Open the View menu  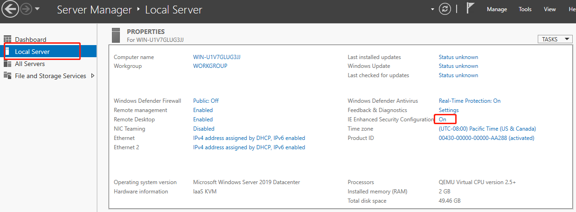tap(550, 9)
